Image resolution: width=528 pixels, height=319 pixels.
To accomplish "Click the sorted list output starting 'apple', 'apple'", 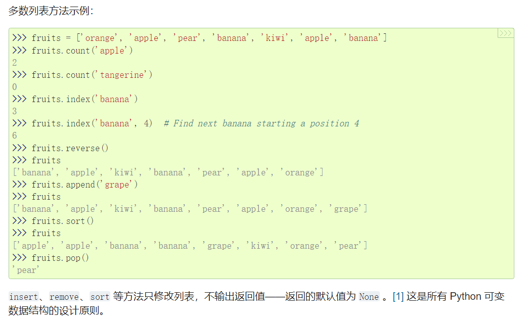I will point(190,246).
